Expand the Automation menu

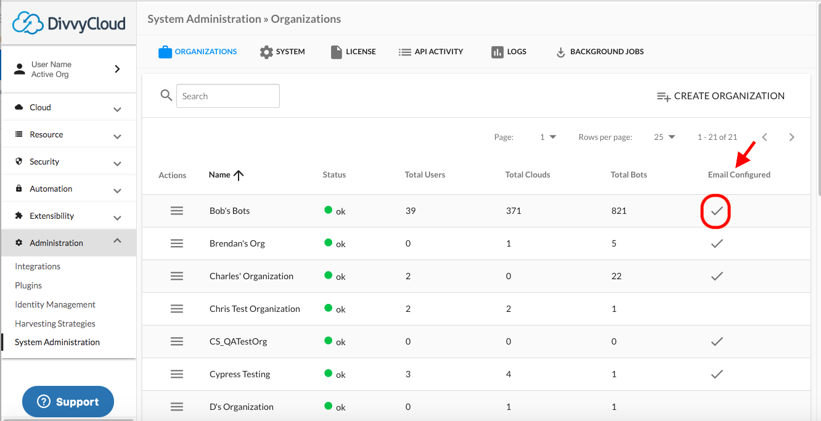[x=68, y=189]
